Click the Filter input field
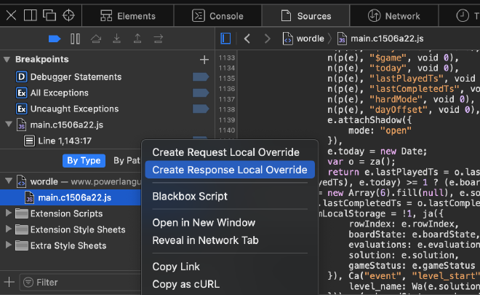The width and height of the screenshot is (480, 295). tap(80, 282)
